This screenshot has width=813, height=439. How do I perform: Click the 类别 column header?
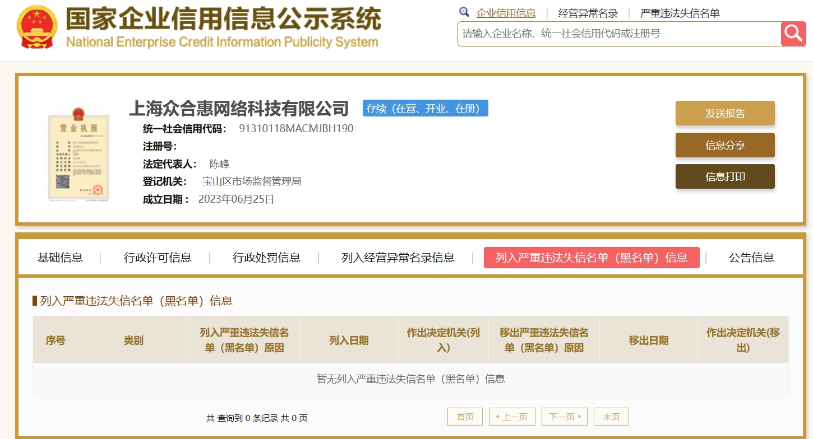[133, 340]
